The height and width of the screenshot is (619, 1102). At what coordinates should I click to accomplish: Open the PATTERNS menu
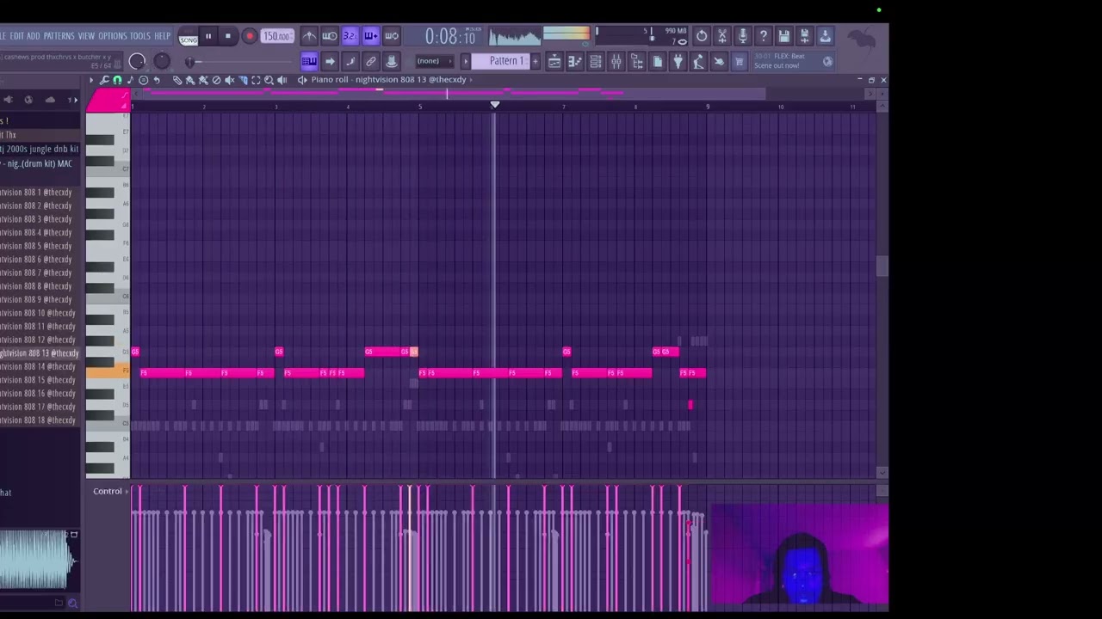59,36
